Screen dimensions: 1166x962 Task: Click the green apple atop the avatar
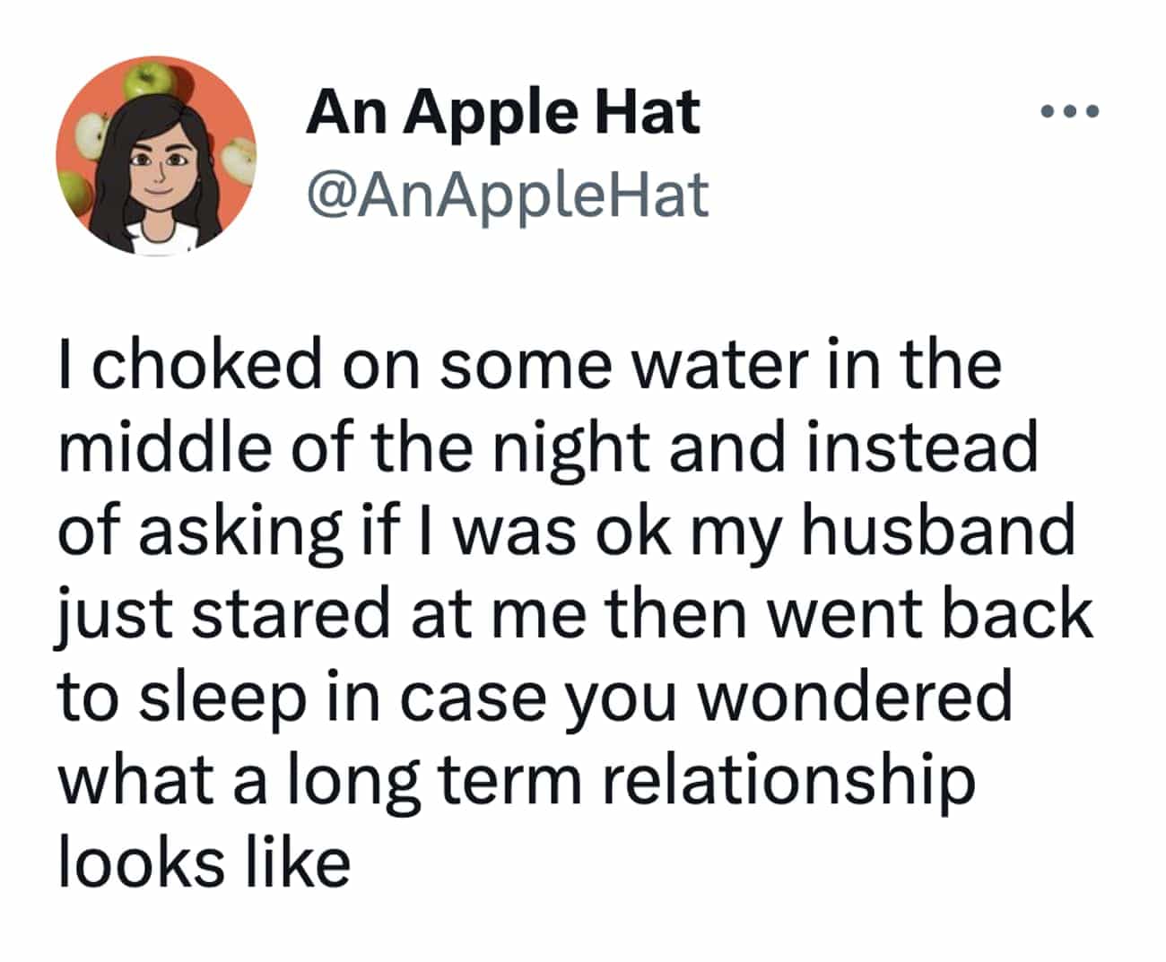click(x=146, y=79)
